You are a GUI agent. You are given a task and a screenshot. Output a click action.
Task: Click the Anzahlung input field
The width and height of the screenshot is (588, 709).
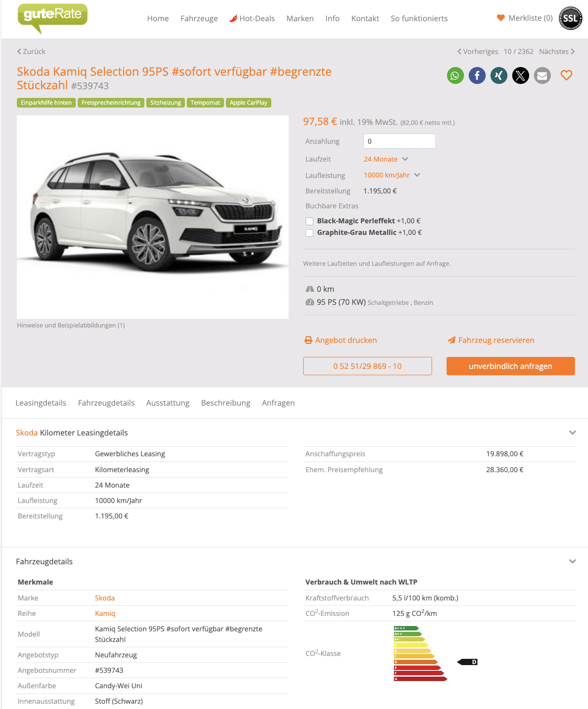(x=400, y=141)
